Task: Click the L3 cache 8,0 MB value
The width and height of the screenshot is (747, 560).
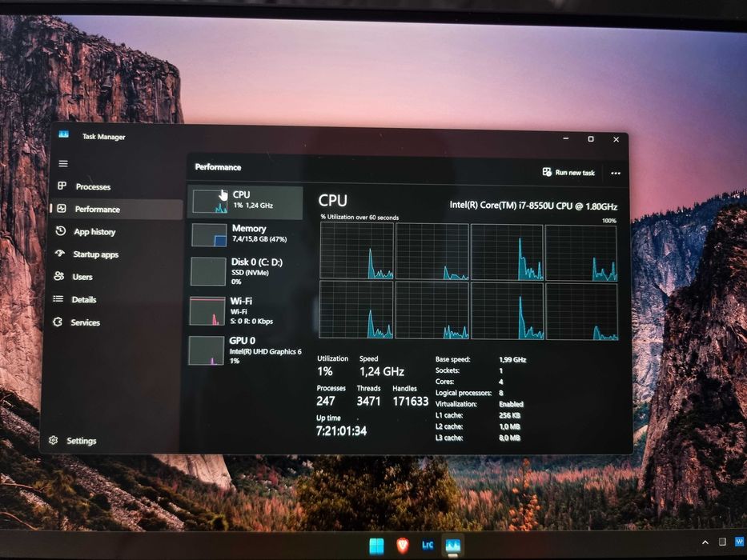Action: (510, 438)
